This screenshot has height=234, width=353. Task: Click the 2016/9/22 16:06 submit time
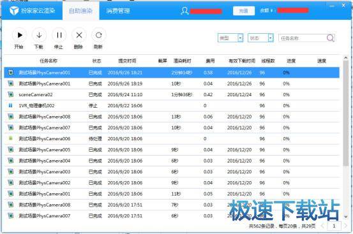point(125,106)
